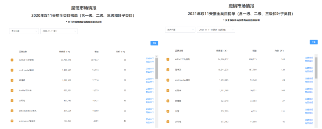Click rank 1 badge in the 2021 table
Screen dimensions: 322x129
click(168, 59)
